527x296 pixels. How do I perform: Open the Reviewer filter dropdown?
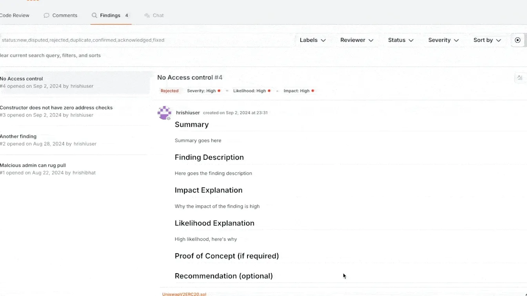356,40
